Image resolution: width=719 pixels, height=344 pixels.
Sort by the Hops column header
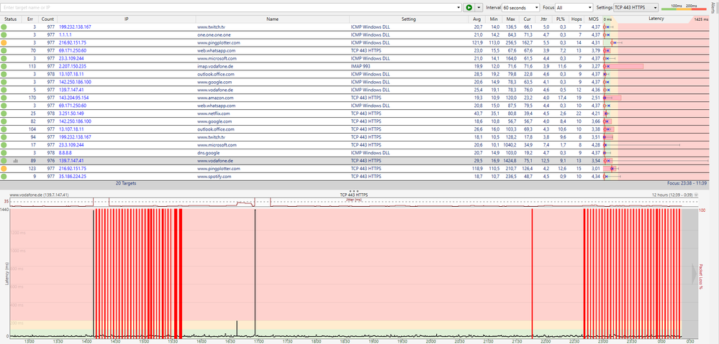pyautogui.click(x=576, y=19)
